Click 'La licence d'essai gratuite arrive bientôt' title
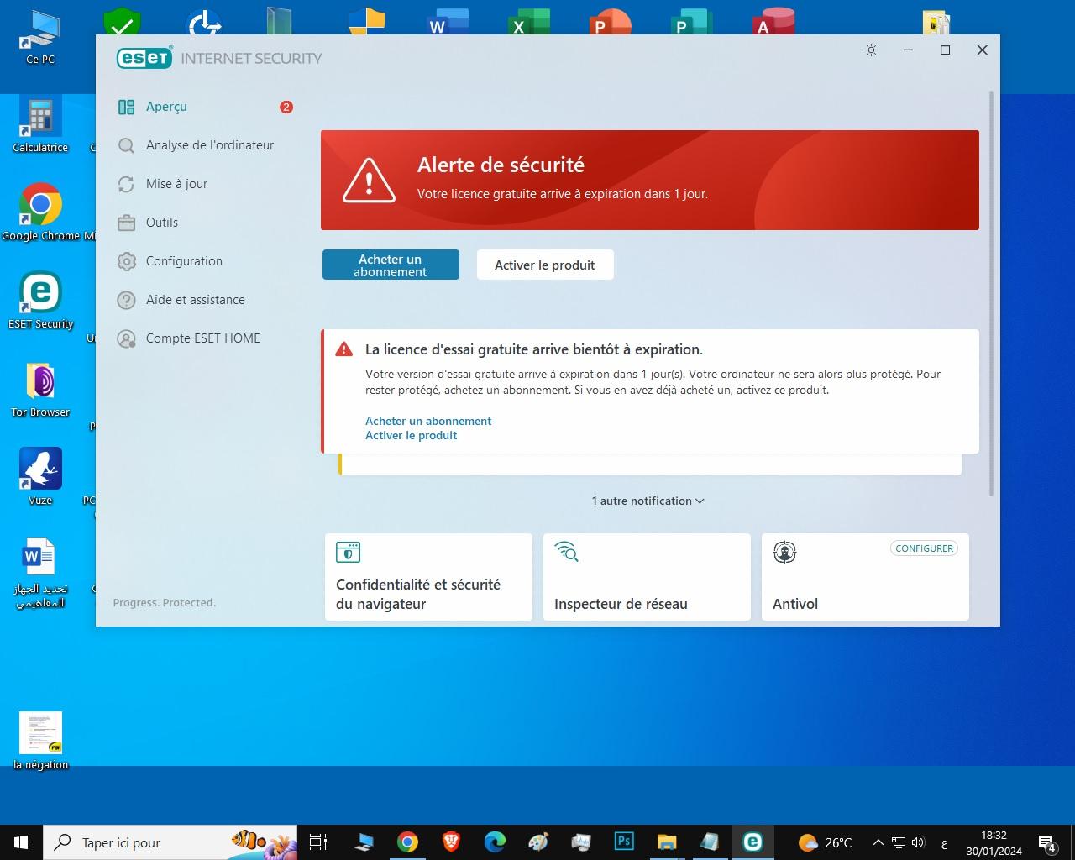Viewport: 1075px width, 860px height. coord(534,349)
